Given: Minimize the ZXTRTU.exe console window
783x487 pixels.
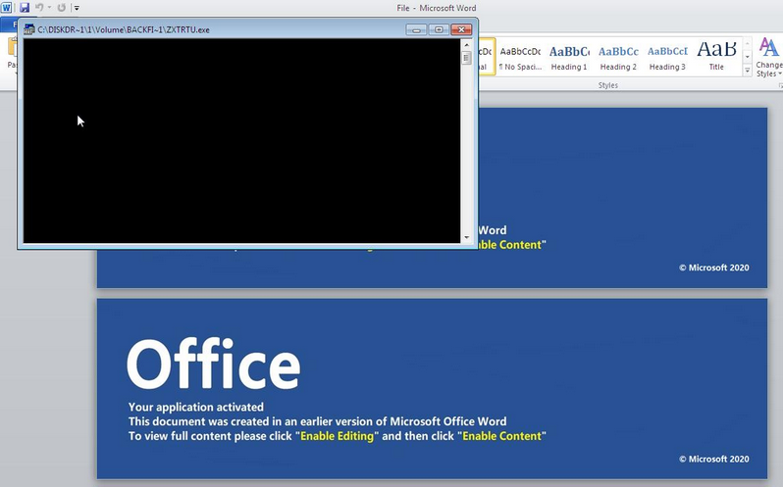Looking at the screenshot, I should [x=416, y=30].
